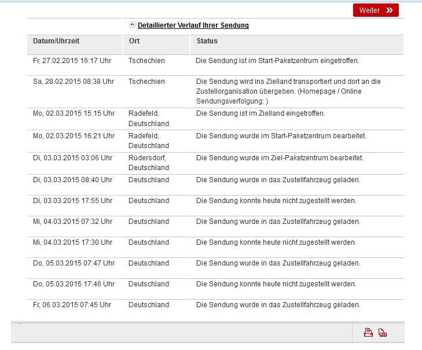422x350 pixels.
Task: Select date Sa, 28.02.2015 08:38 Uhr
Action: [x=74, y=81]
